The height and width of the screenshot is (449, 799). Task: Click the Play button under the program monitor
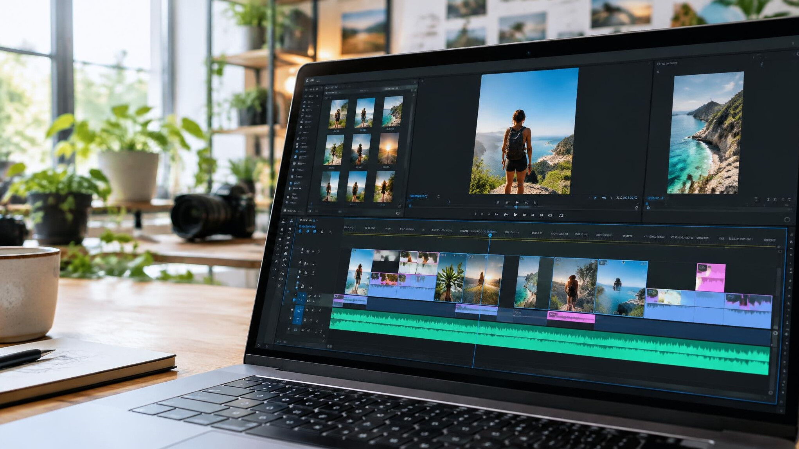tap(515, 215)
